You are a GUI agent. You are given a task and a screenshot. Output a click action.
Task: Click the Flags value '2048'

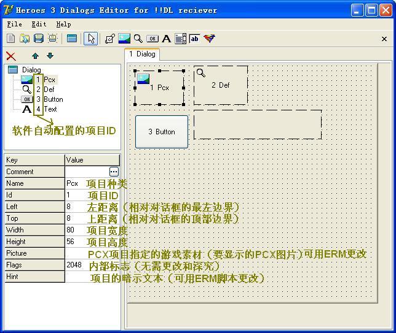[74, 265]
